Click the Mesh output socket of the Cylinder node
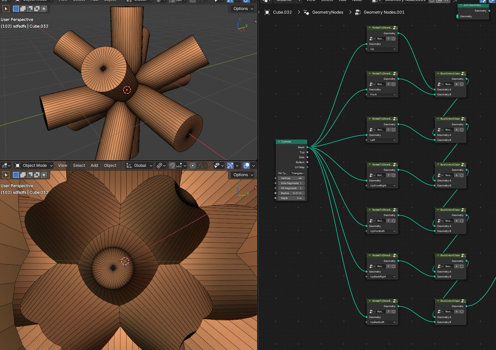 (x=307, y=147)
